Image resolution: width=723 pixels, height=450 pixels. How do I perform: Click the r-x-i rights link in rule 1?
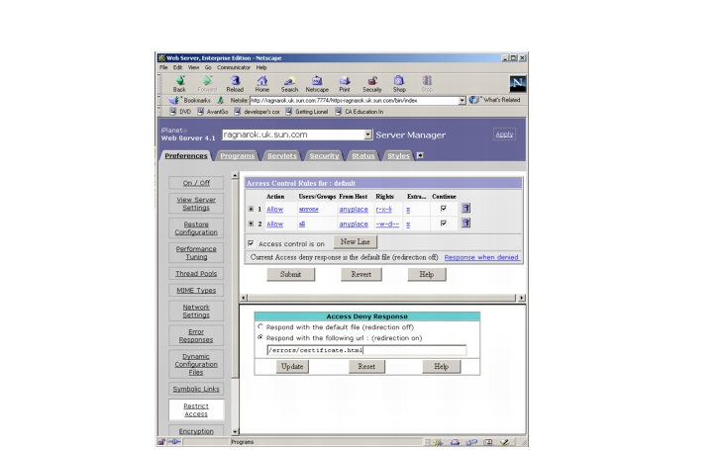pyautogui.click(x=383, y=209)
